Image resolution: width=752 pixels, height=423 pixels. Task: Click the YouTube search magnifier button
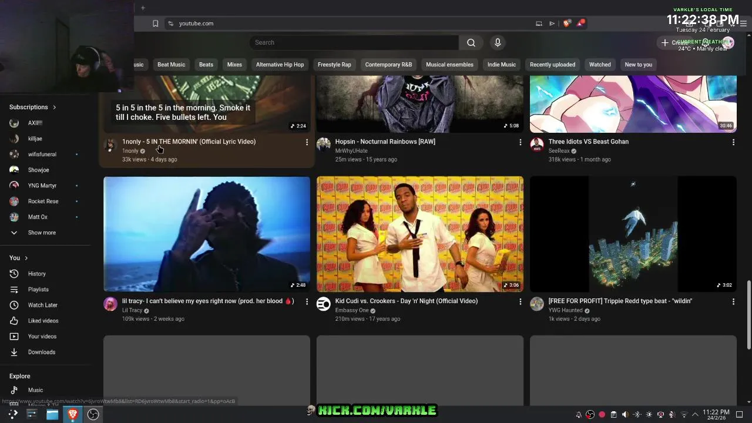(471, 42)
